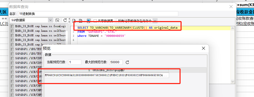This screenshot has width=254, height=97.
Task: Click the FROM "SAPABAP1"."STXL" line
Action: [x=97, y=32]
